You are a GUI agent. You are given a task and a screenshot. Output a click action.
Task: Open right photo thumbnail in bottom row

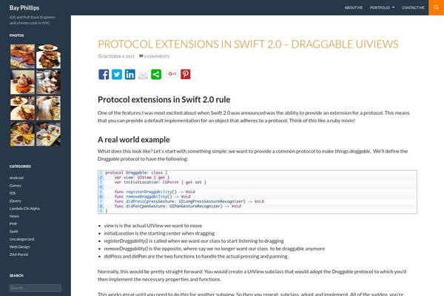point(48,134)
